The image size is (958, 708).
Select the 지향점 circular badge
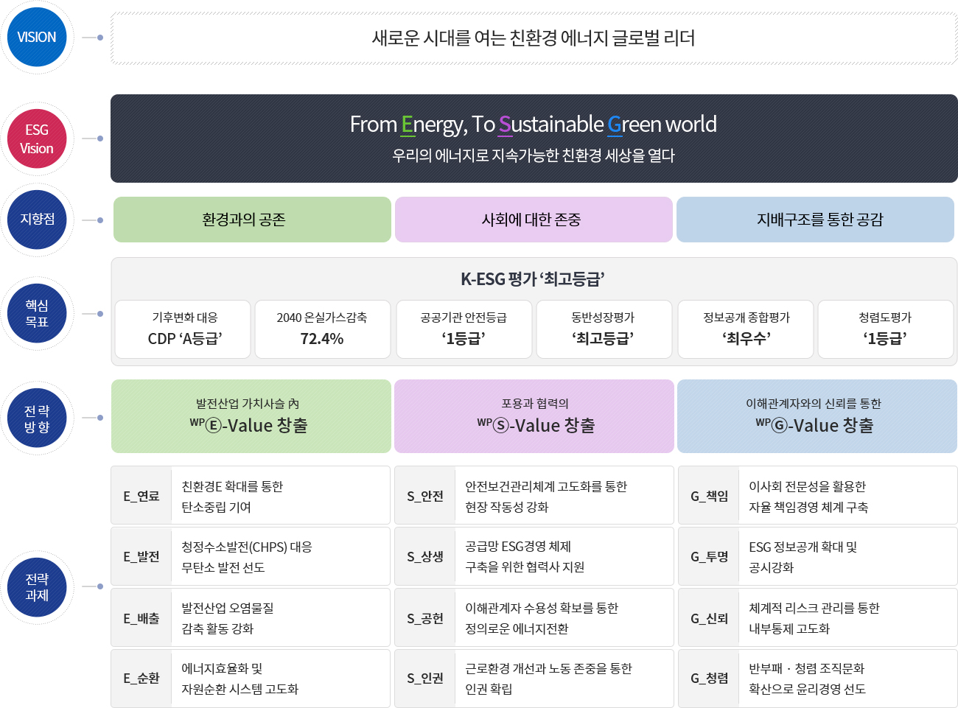(x=37, y=219)
